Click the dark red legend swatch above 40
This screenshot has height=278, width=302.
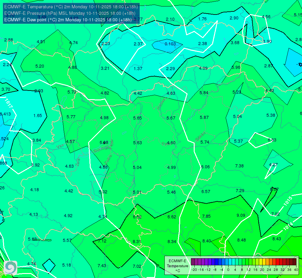295,262
